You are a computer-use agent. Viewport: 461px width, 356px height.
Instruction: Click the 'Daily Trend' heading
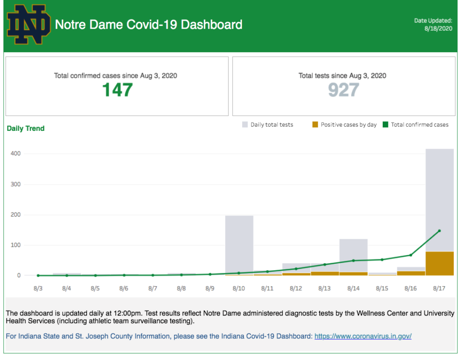click(x=26, y=128)
